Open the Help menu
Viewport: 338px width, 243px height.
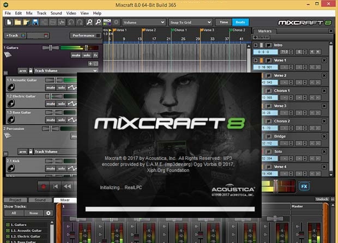pyautogui.click(x=97, y=13)
